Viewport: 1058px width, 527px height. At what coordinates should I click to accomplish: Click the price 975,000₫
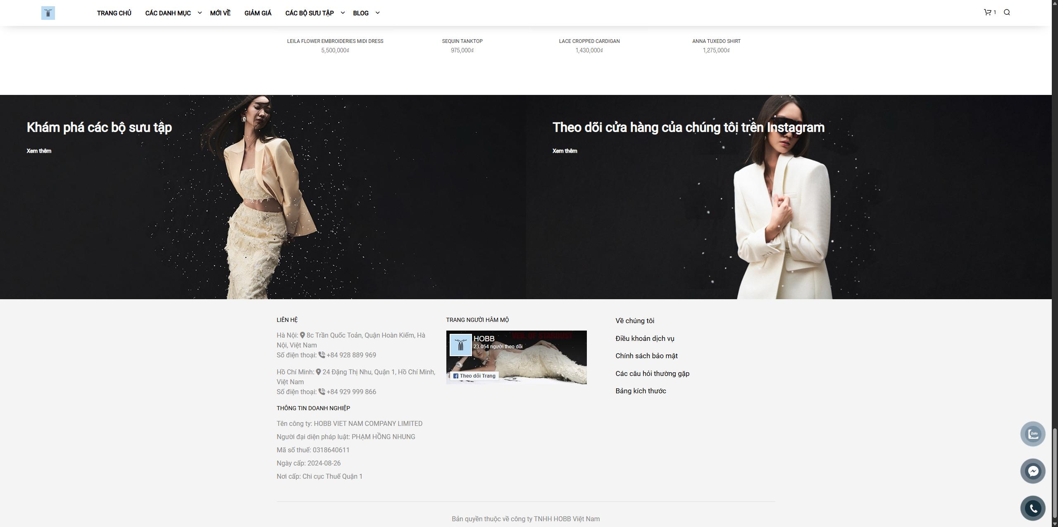462,50
